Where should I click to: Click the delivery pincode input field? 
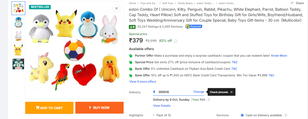pyautogui.click(x=174, y=92)
